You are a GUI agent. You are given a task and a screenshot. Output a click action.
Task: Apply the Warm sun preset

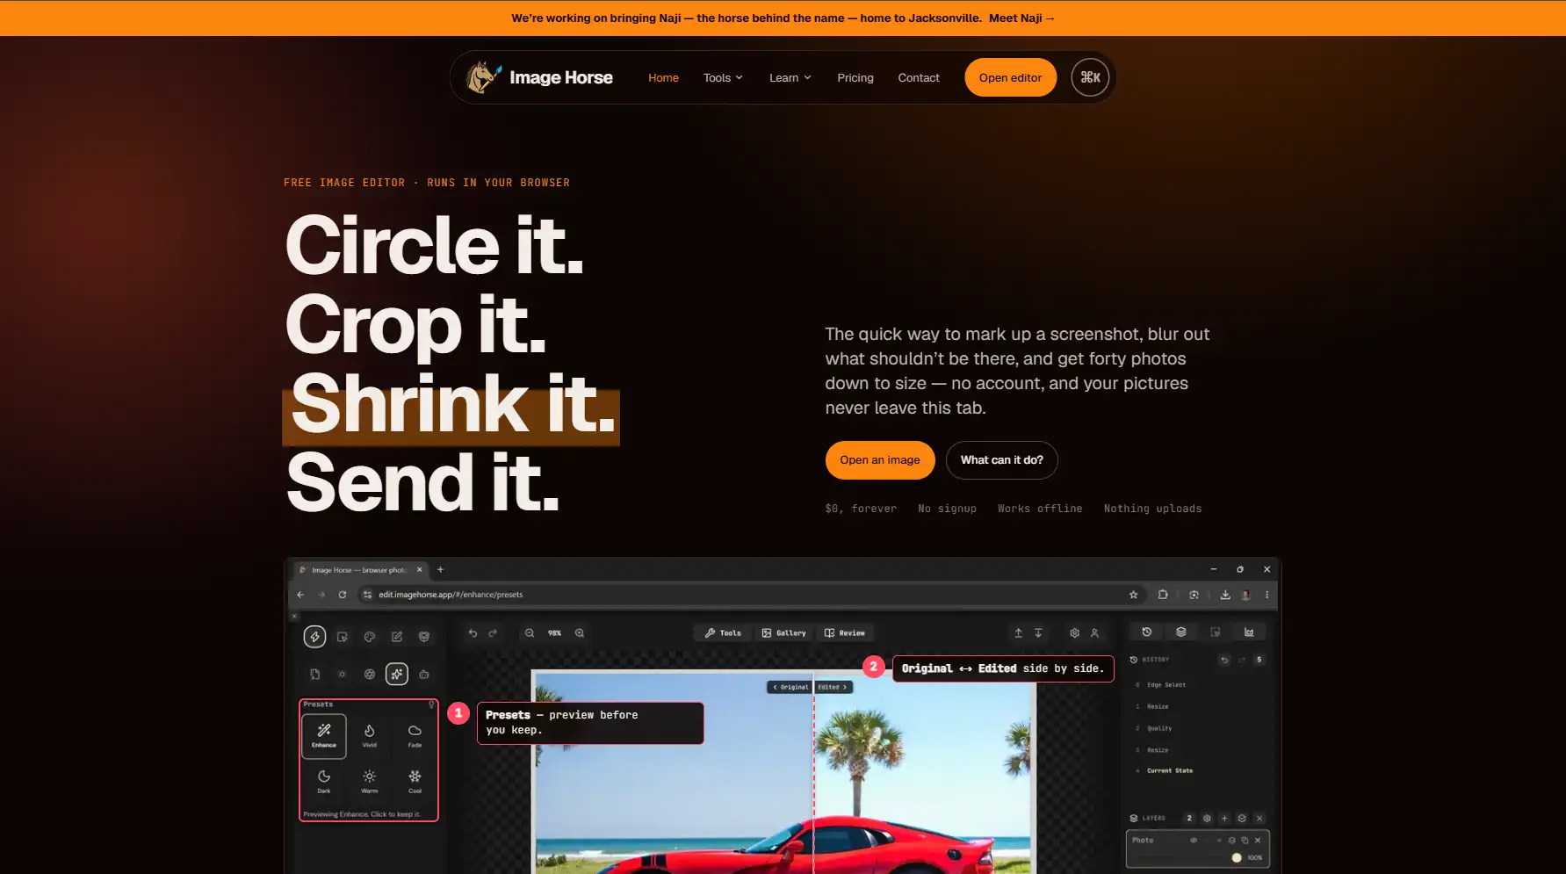pyautogui.click(x=370, y=781)
